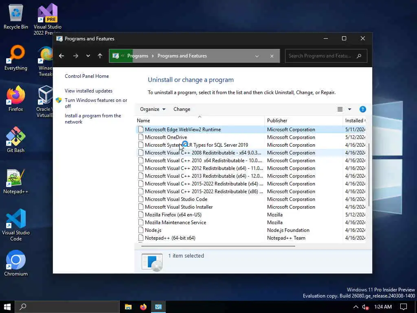Sort the list by Name column header
Screen dimensions: 417x313
(200, 121)
